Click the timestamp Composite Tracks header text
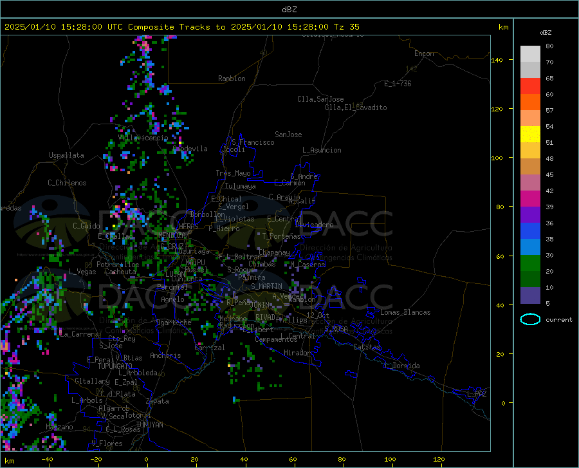The width and height of the screenshot is (579, 468). pos(181,27)
